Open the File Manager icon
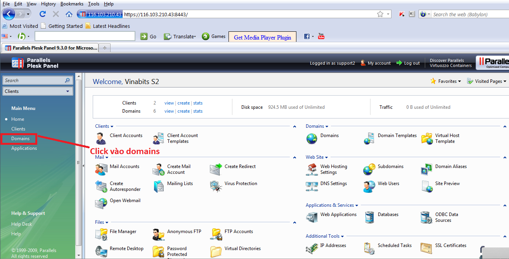This screenshot has height=259, width=509. coord(101,235)
